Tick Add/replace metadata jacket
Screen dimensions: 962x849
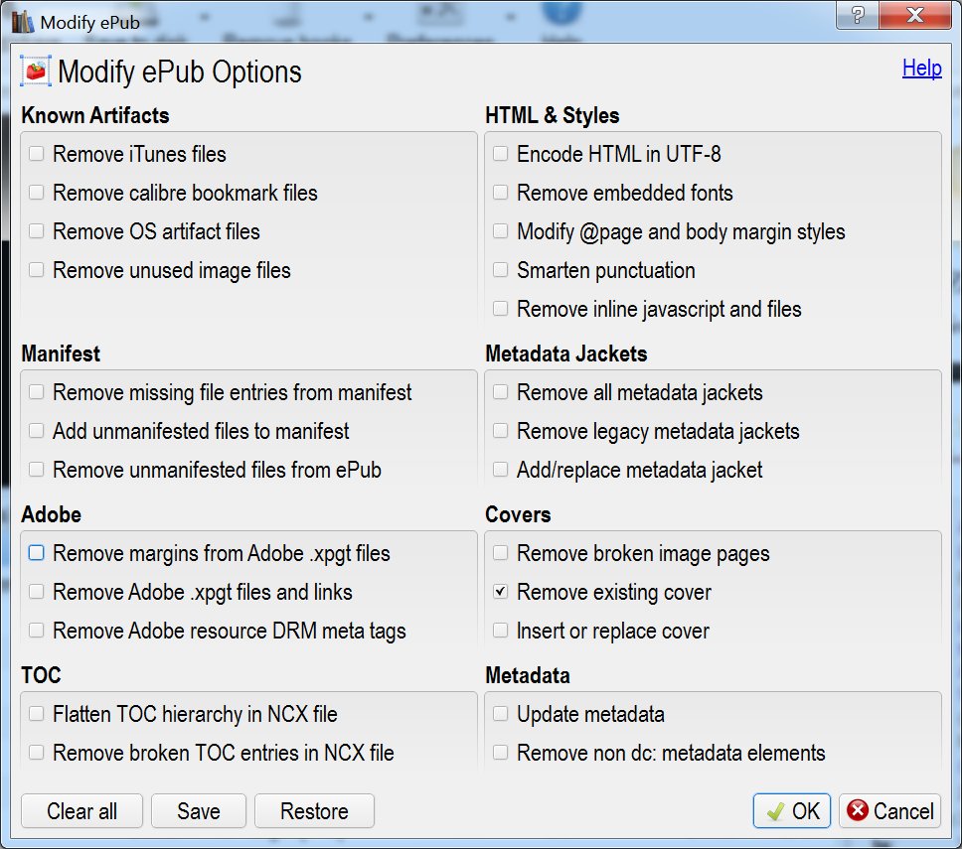(501, 470)
